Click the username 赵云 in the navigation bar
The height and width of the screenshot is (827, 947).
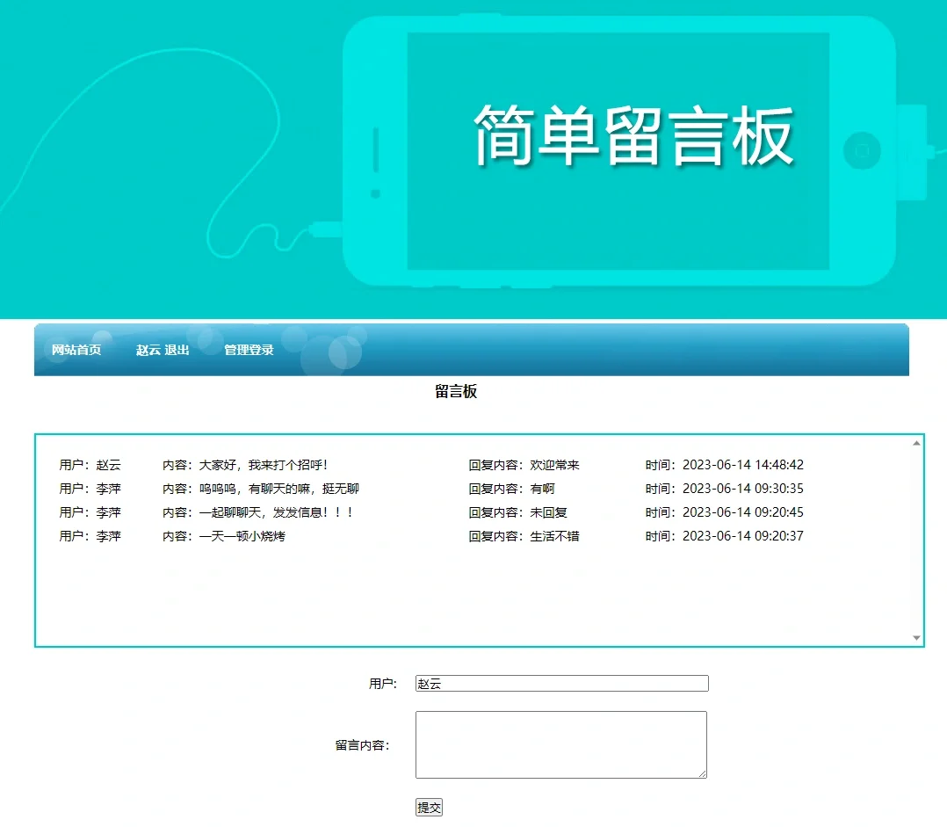point(148,349)
